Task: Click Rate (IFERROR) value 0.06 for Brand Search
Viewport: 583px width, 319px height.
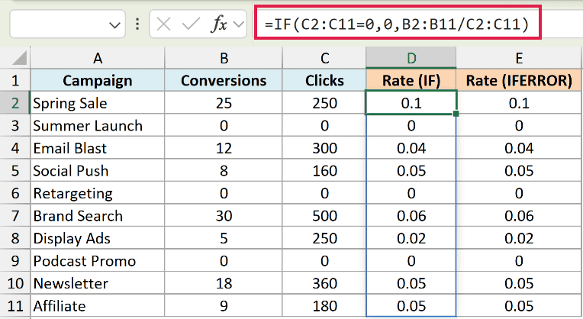Action: 519,216
